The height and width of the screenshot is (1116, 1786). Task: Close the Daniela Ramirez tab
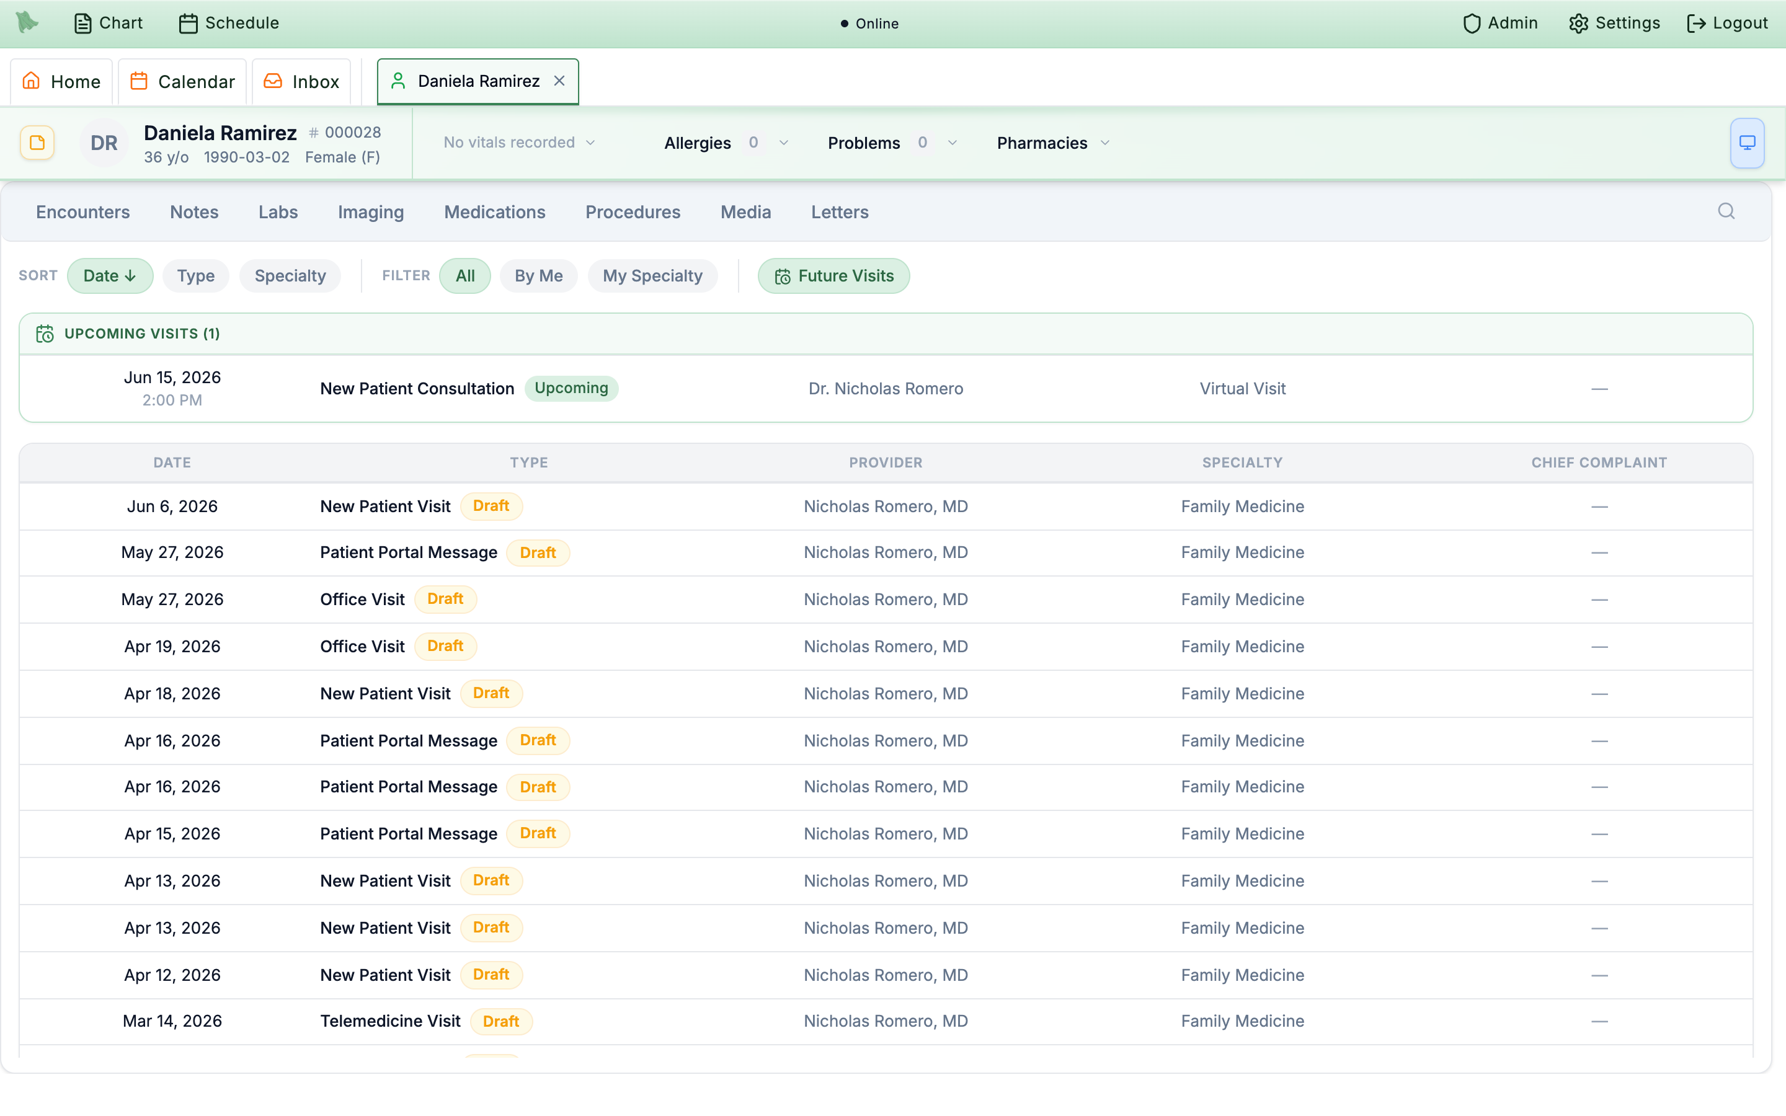point(559,81)
